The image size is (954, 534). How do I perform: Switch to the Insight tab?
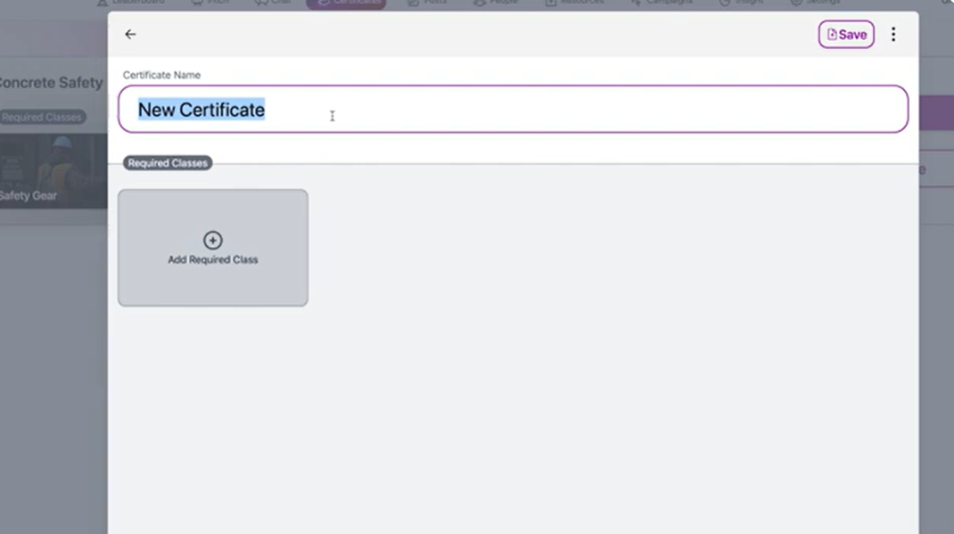(741, 3)
